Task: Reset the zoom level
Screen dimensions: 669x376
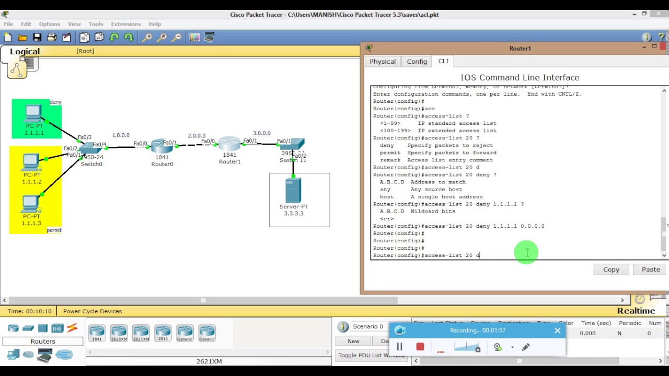Action: (162, 38)
